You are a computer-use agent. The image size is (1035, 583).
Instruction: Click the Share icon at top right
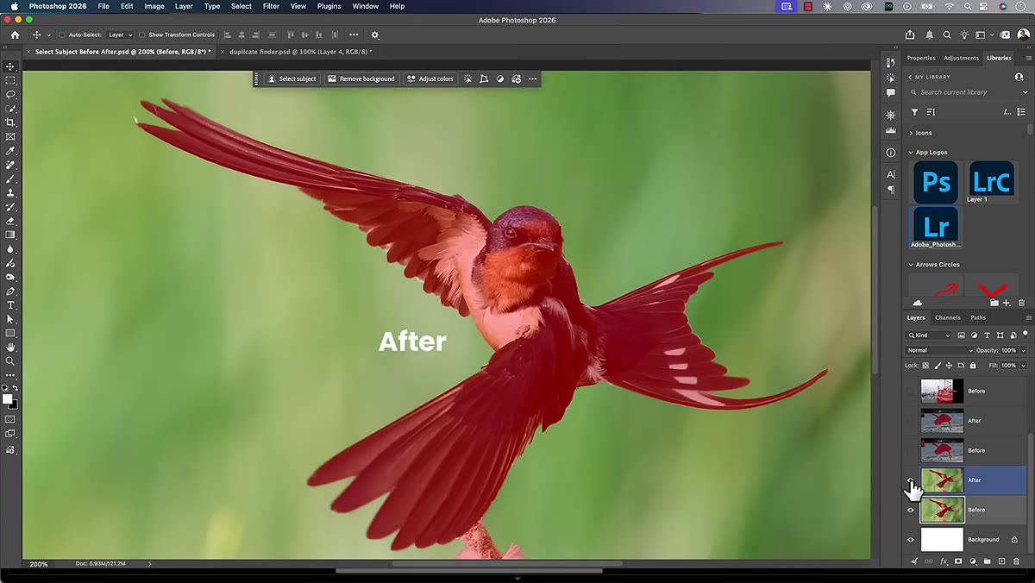910,35
